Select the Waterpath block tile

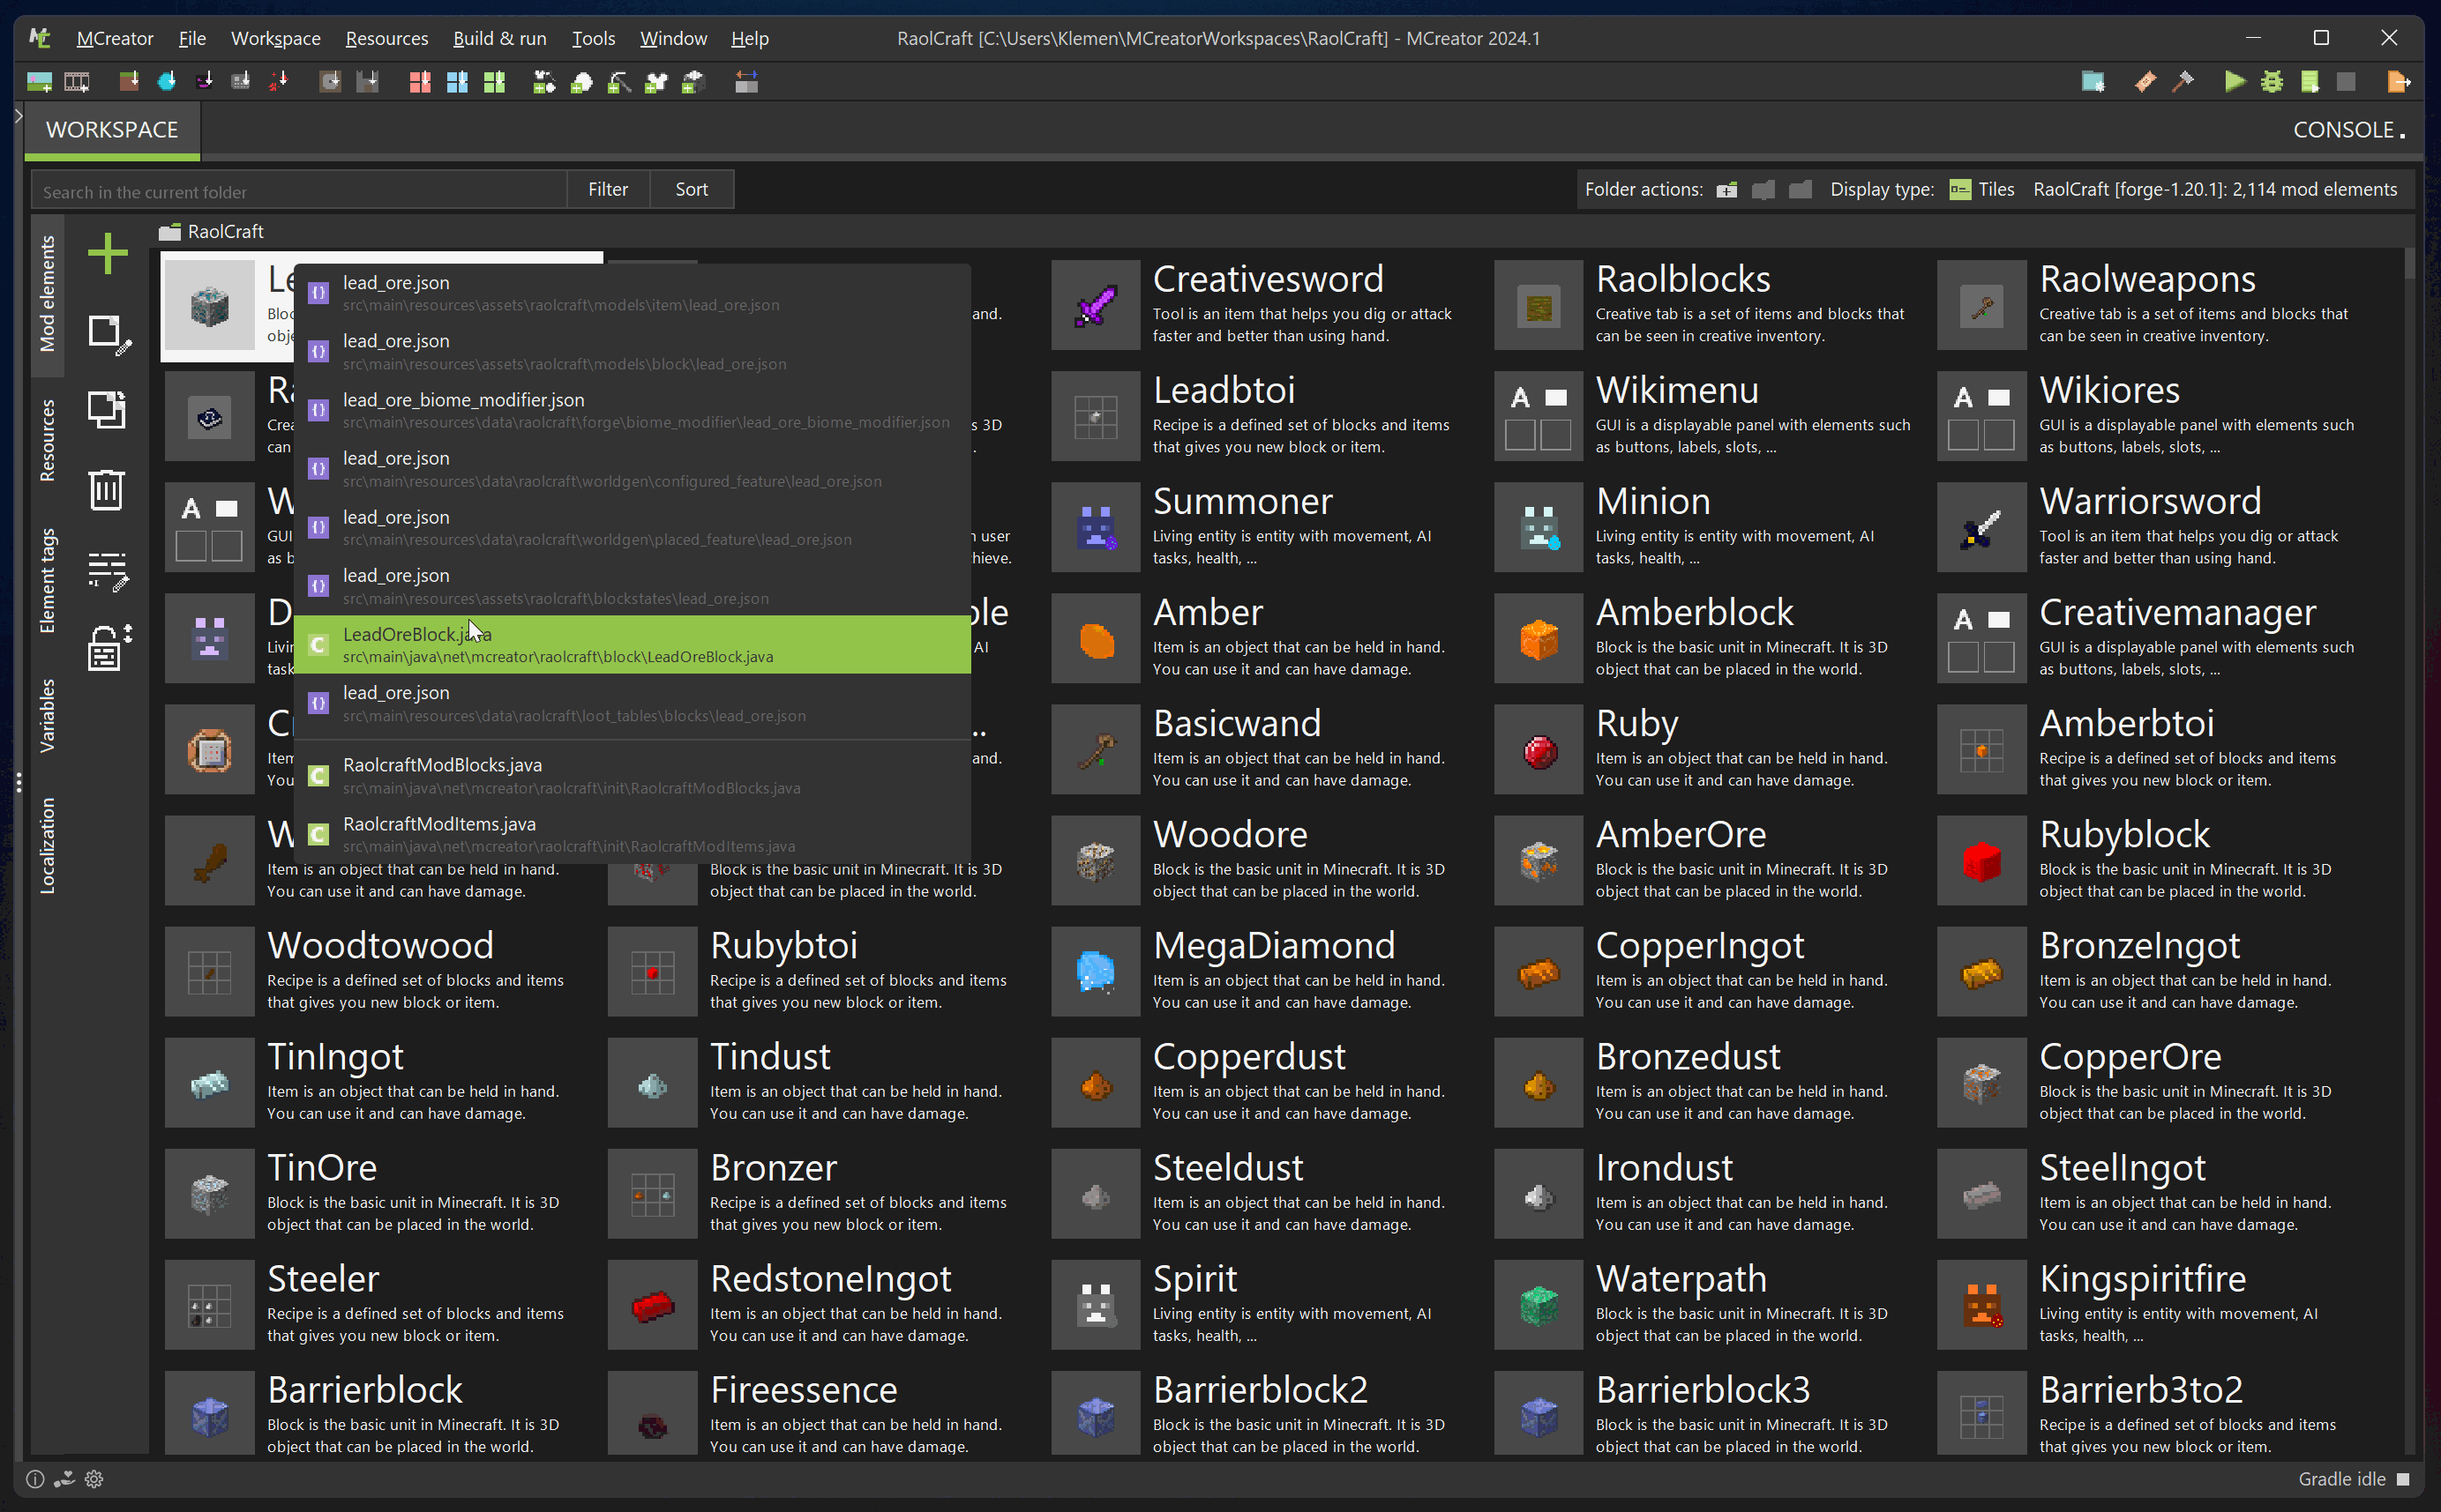click(x=1709, y=1304)
